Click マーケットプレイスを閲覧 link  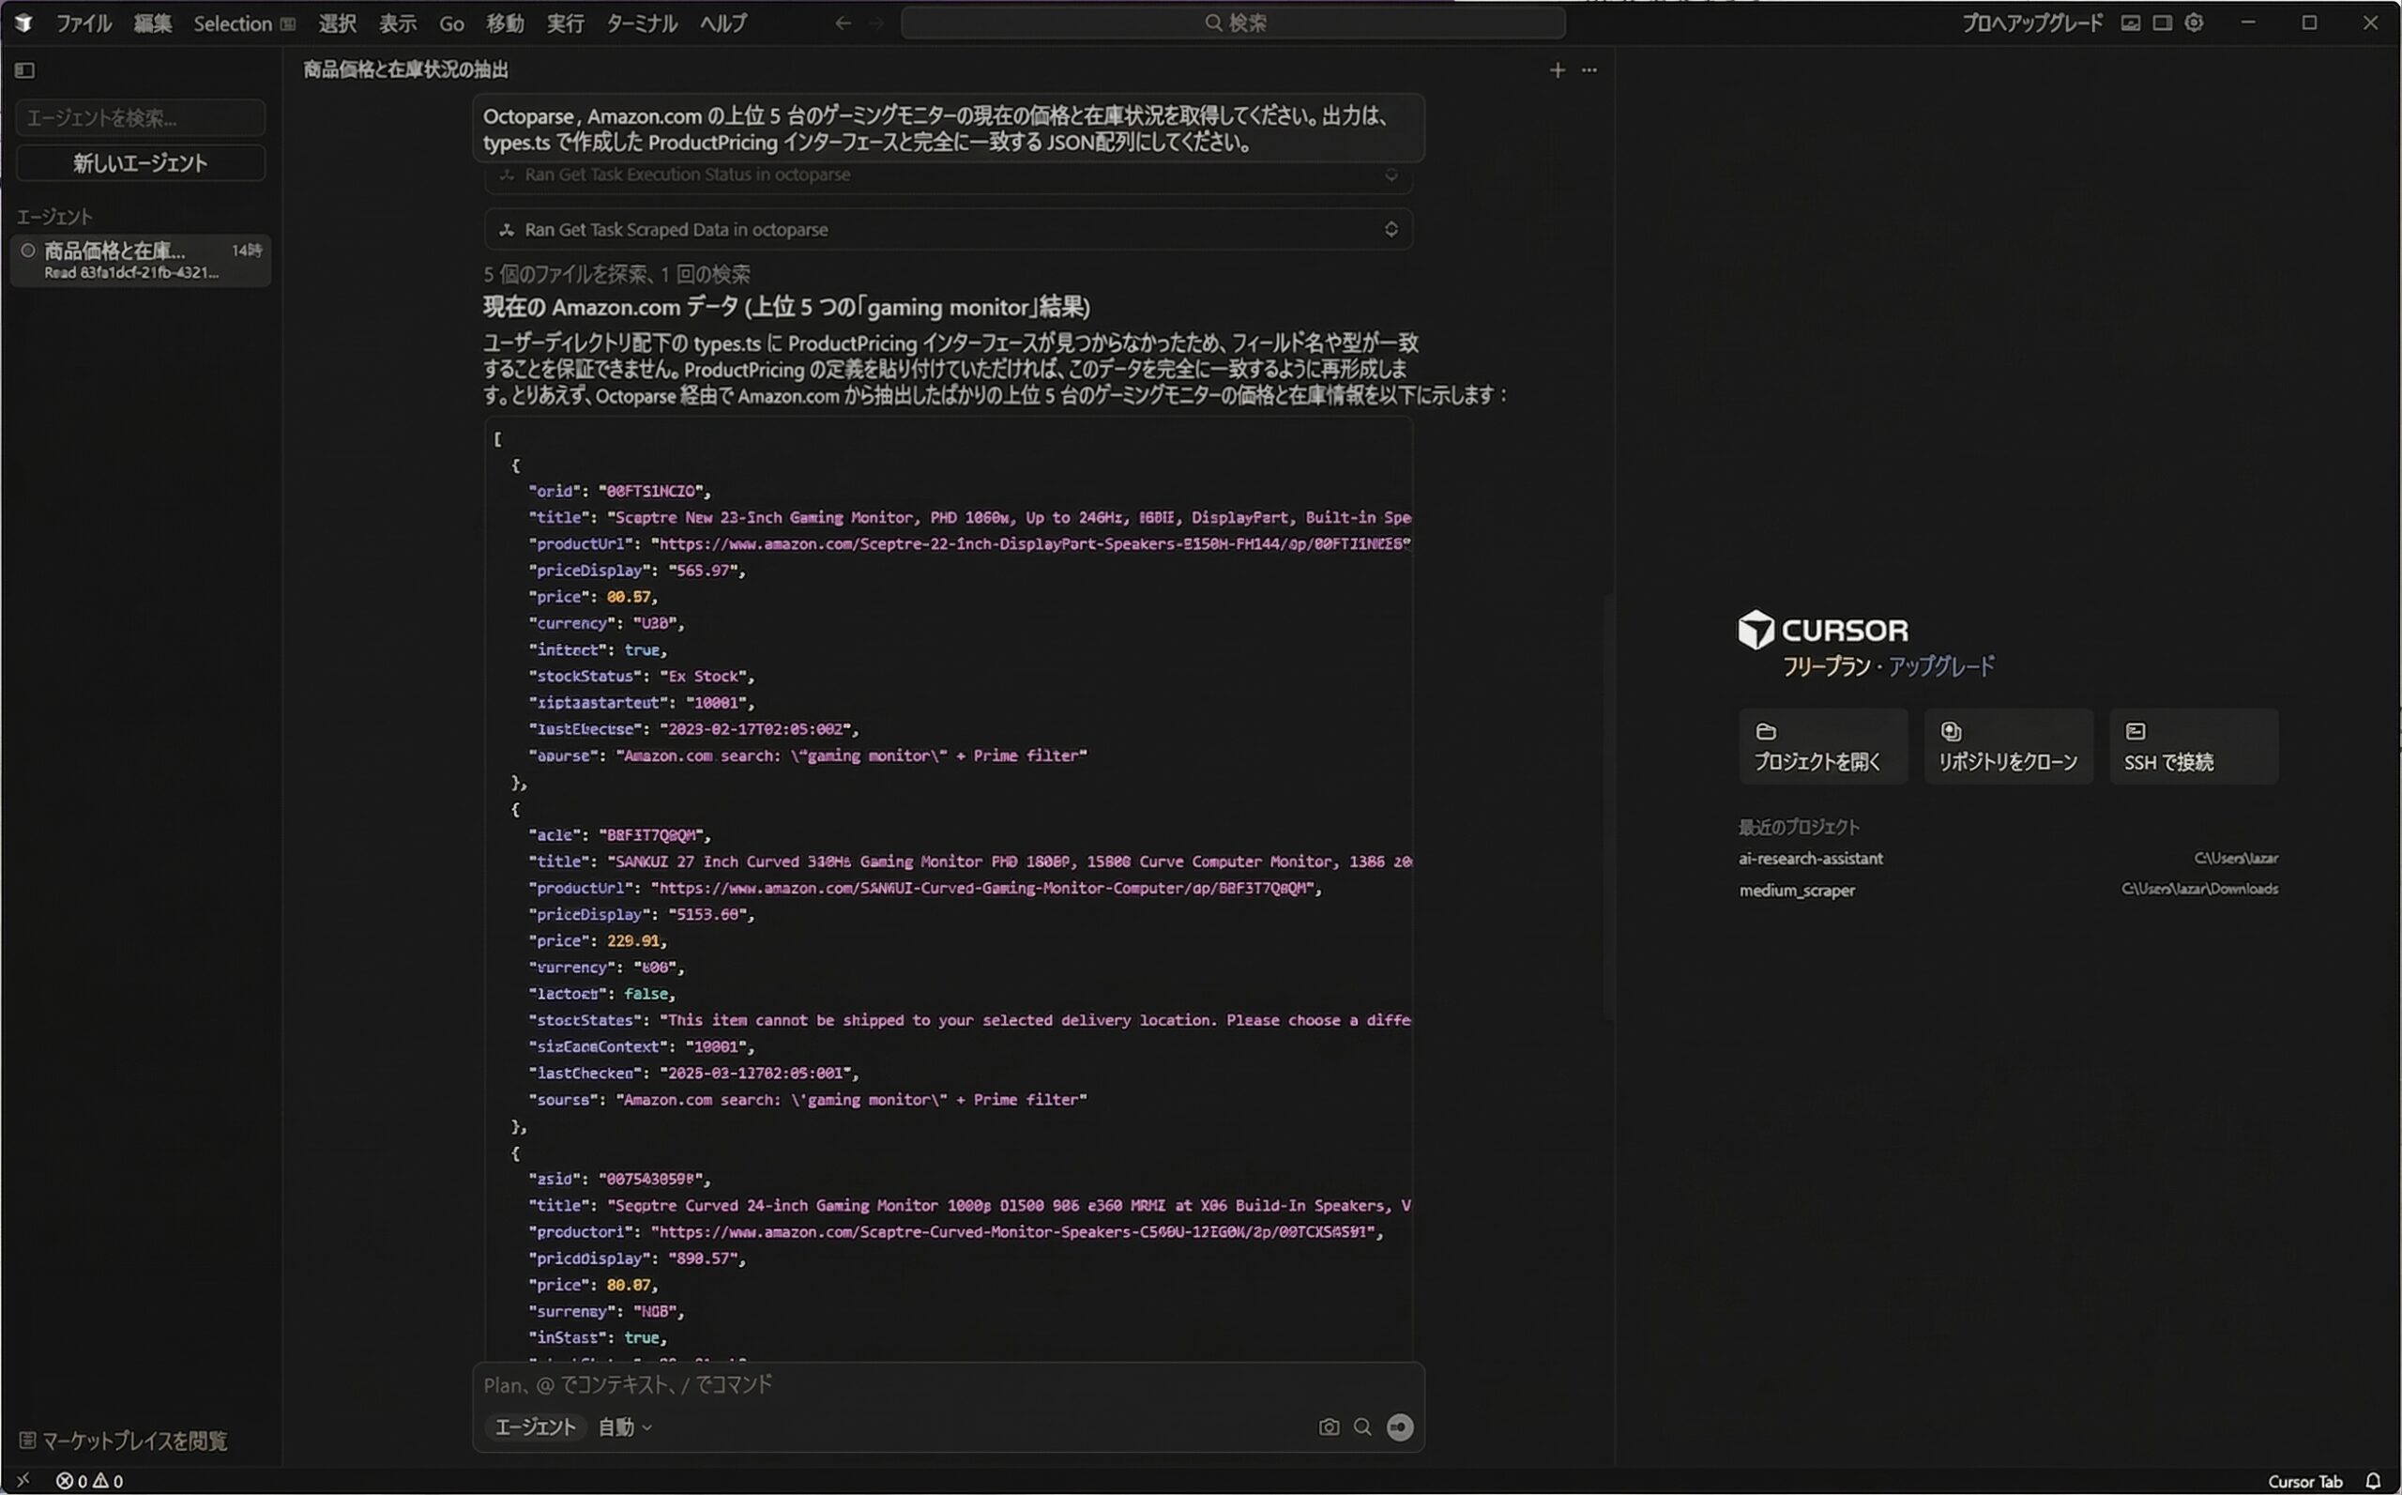[x=124, y=1441]
